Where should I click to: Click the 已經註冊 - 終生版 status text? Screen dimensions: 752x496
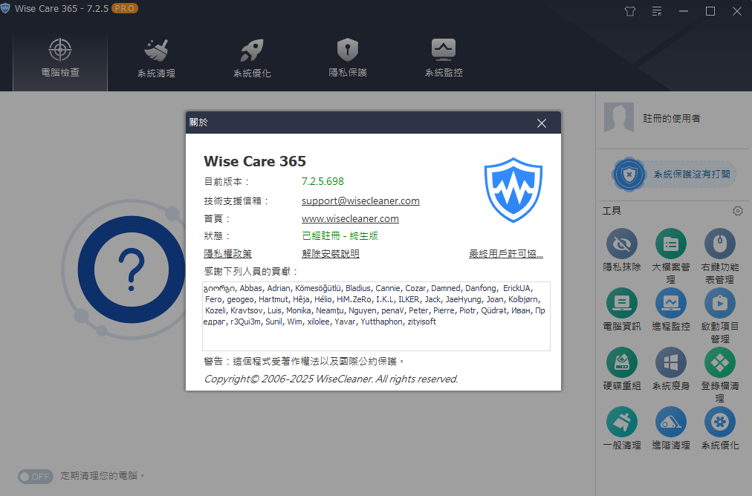click(340, 236)
